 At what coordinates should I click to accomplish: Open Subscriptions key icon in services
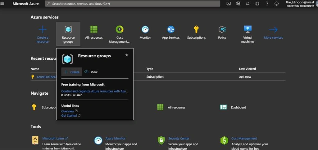196,29
